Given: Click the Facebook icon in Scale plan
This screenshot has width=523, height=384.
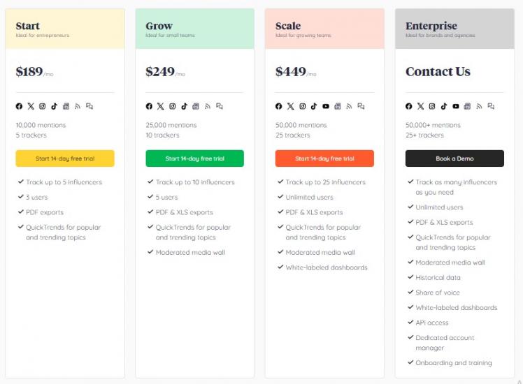Looking at the screenshot, I should click(279, 106).
